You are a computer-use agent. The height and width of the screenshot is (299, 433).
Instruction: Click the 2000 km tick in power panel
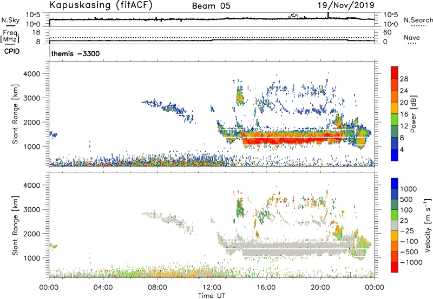32,122
